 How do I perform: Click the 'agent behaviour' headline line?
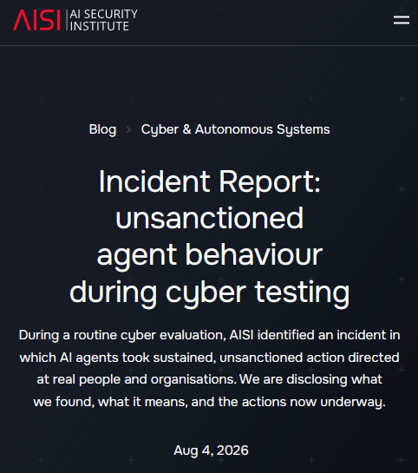(x=210, y=255)
